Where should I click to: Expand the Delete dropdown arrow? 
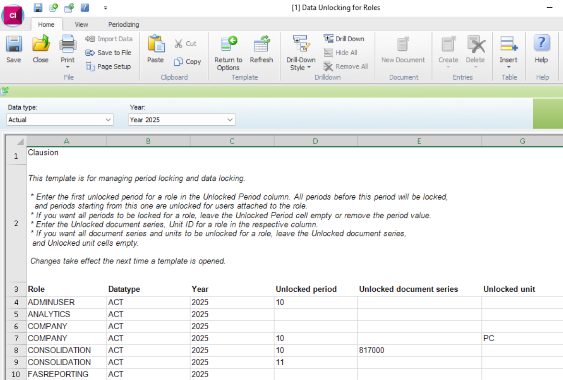click(x=475, y=67)
